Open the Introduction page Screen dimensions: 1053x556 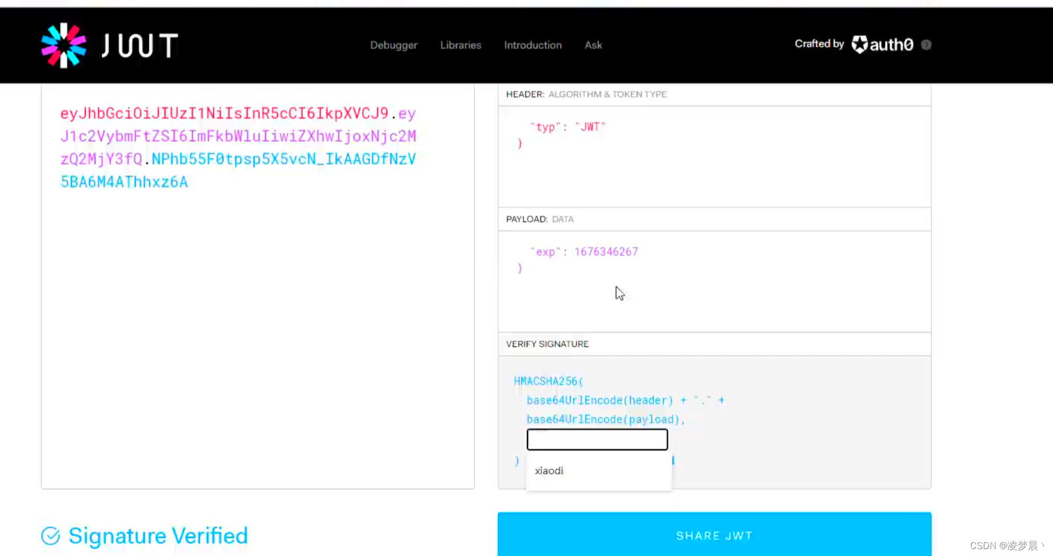pyautogui.click(x=532, y=45)
